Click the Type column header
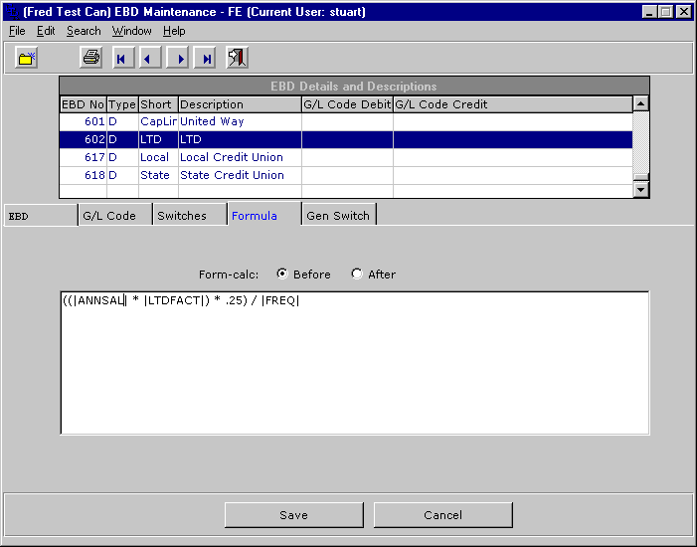 click(122, 104)
